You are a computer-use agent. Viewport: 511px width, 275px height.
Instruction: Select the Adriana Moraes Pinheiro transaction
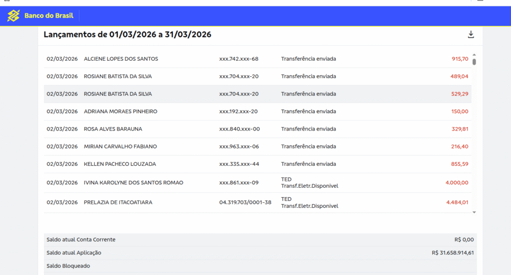(257, 112)
